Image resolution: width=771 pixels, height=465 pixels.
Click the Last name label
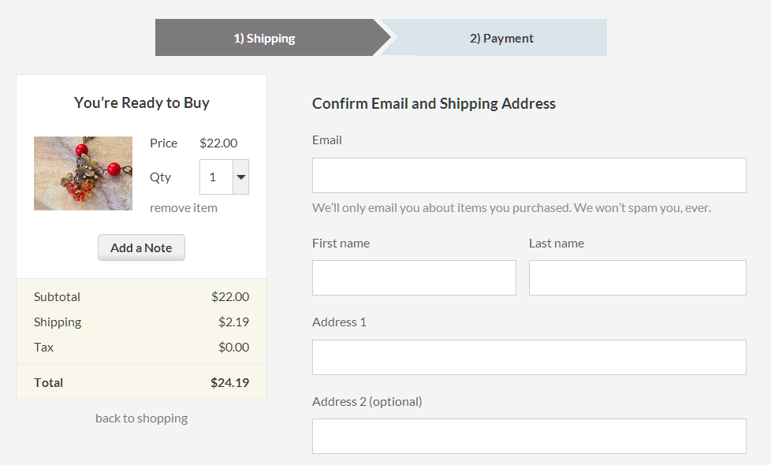click(557, 243)
